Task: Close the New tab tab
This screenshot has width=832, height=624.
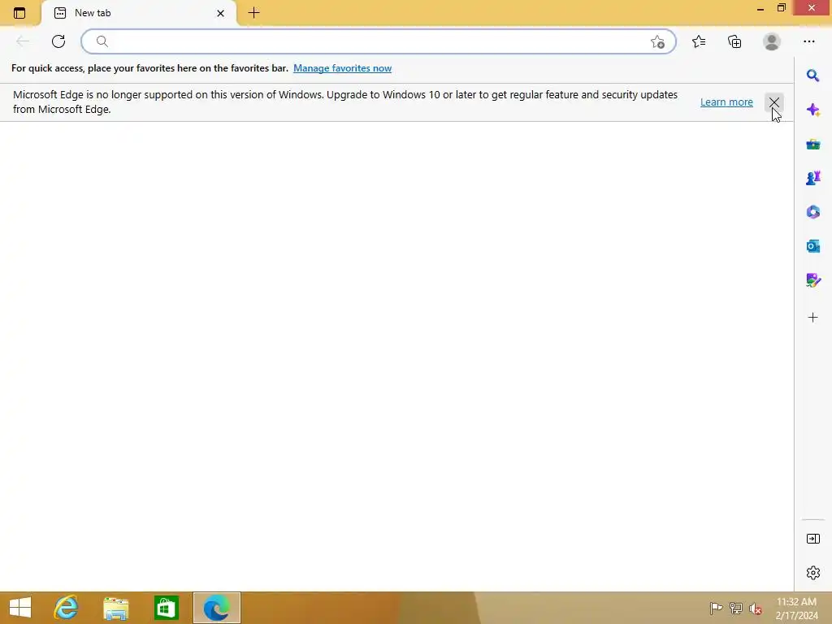Action: pos(221,13)
